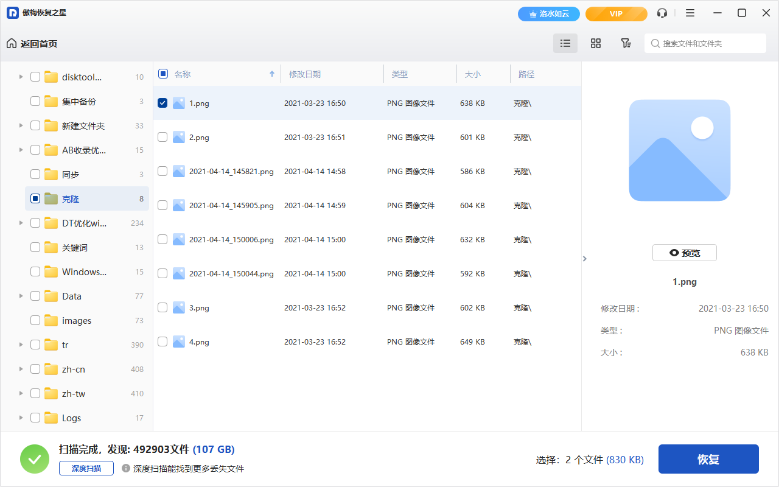Click the 638 KB size of 1.png row

coord(472,103)
